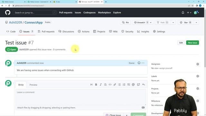Select the Write tab
Image resolution: width=206 pixels, height=116 pixels.
21,85
